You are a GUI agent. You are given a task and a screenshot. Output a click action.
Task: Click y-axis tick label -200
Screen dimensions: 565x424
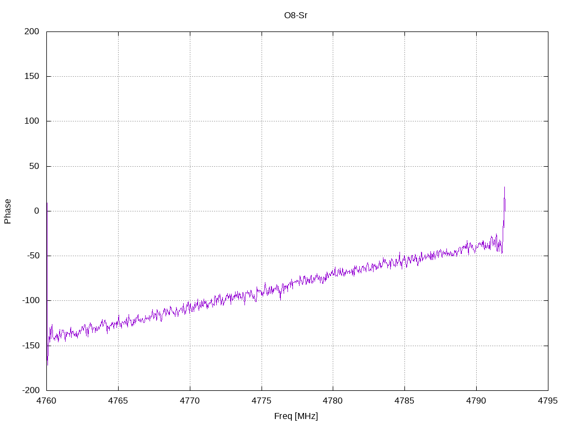(x=31, y=390)
